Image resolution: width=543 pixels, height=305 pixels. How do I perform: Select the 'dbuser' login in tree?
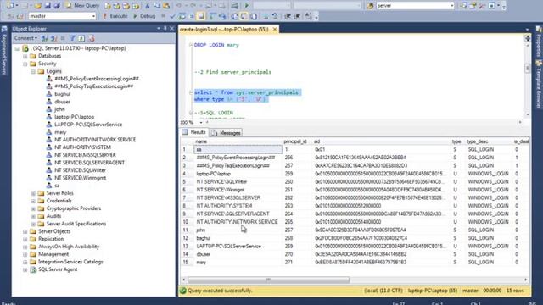[62, 102]
